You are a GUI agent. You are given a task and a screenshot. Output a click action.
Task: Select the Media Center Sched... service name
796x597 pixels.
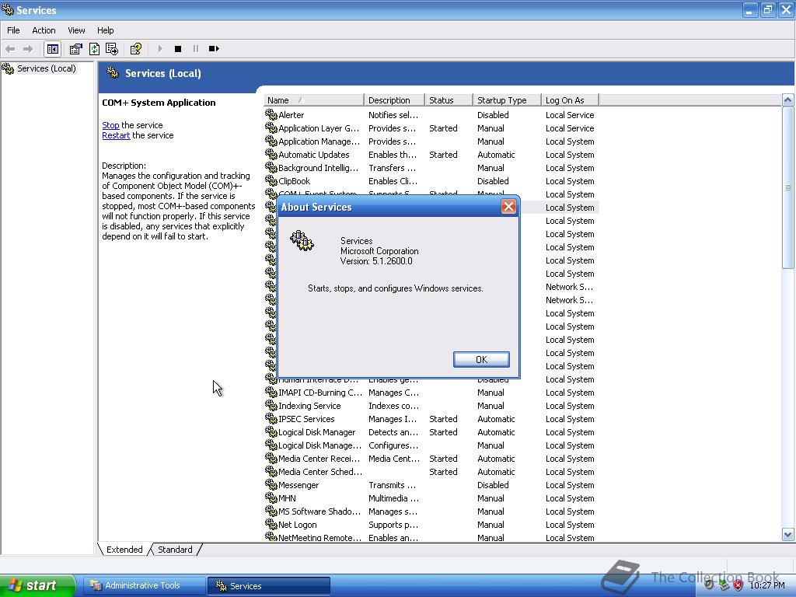(319, 472)
